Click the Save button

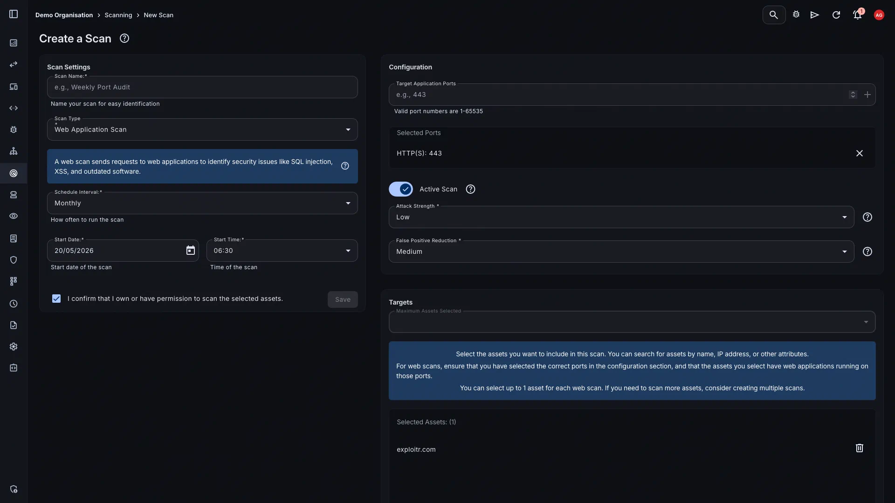pyautogui.click(x=343, y=299)
